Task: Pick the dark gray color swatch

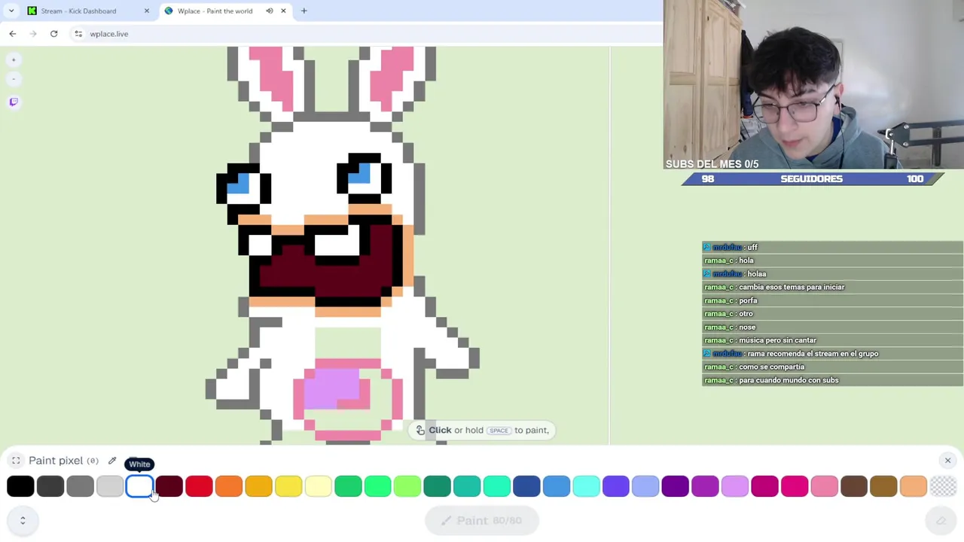Action: pos(50,486)
